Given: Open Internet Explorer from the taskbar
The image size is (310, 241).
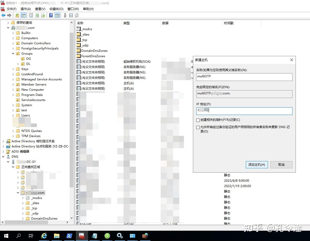Looking at the screenshot, I should [44, 236].
